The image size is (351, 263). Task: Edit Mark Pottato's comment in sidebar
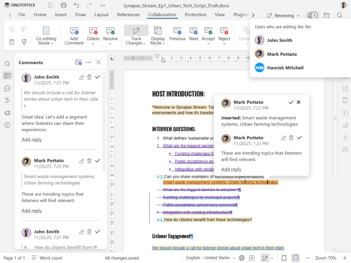(82, 161)
